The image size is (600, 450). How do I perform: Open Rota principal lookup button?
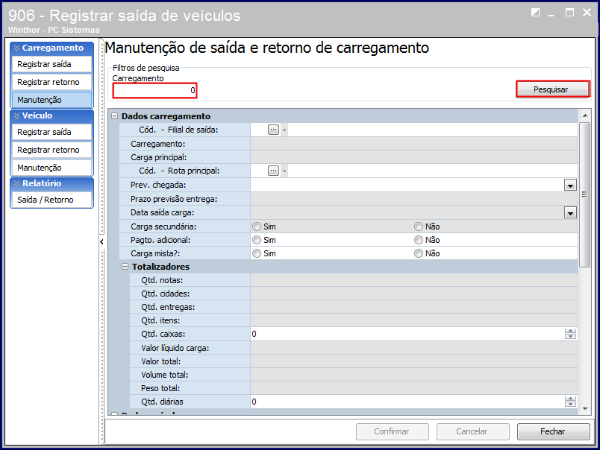pyautogui.click(x=273, y=171)
